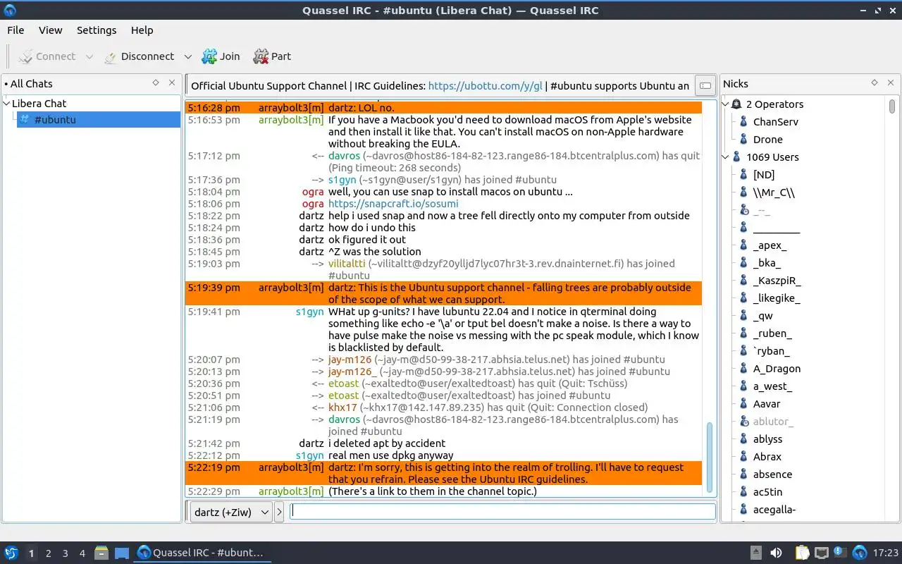Float the Nicks panel with diamond icon
The width and height of the screenshot is (902, 564).
point(875,83)
